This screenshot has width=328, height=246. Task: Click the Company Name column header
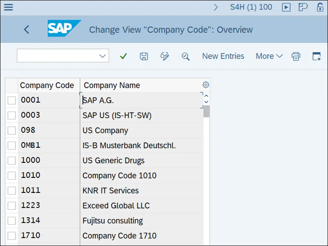(112, 85)
